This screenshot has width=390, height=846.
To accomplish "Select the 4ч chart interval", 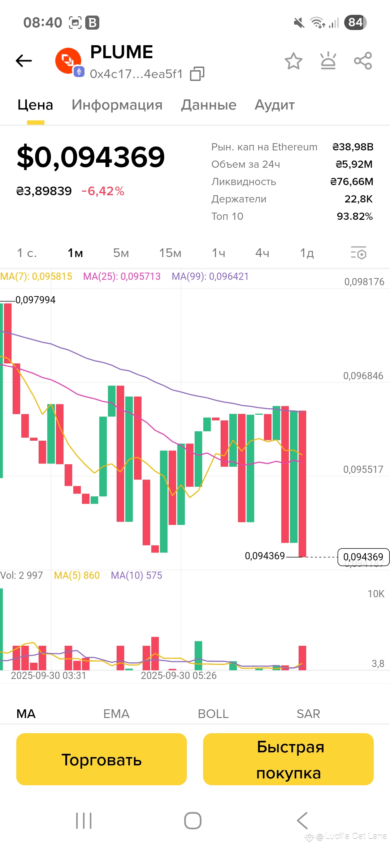I will 262,253.
